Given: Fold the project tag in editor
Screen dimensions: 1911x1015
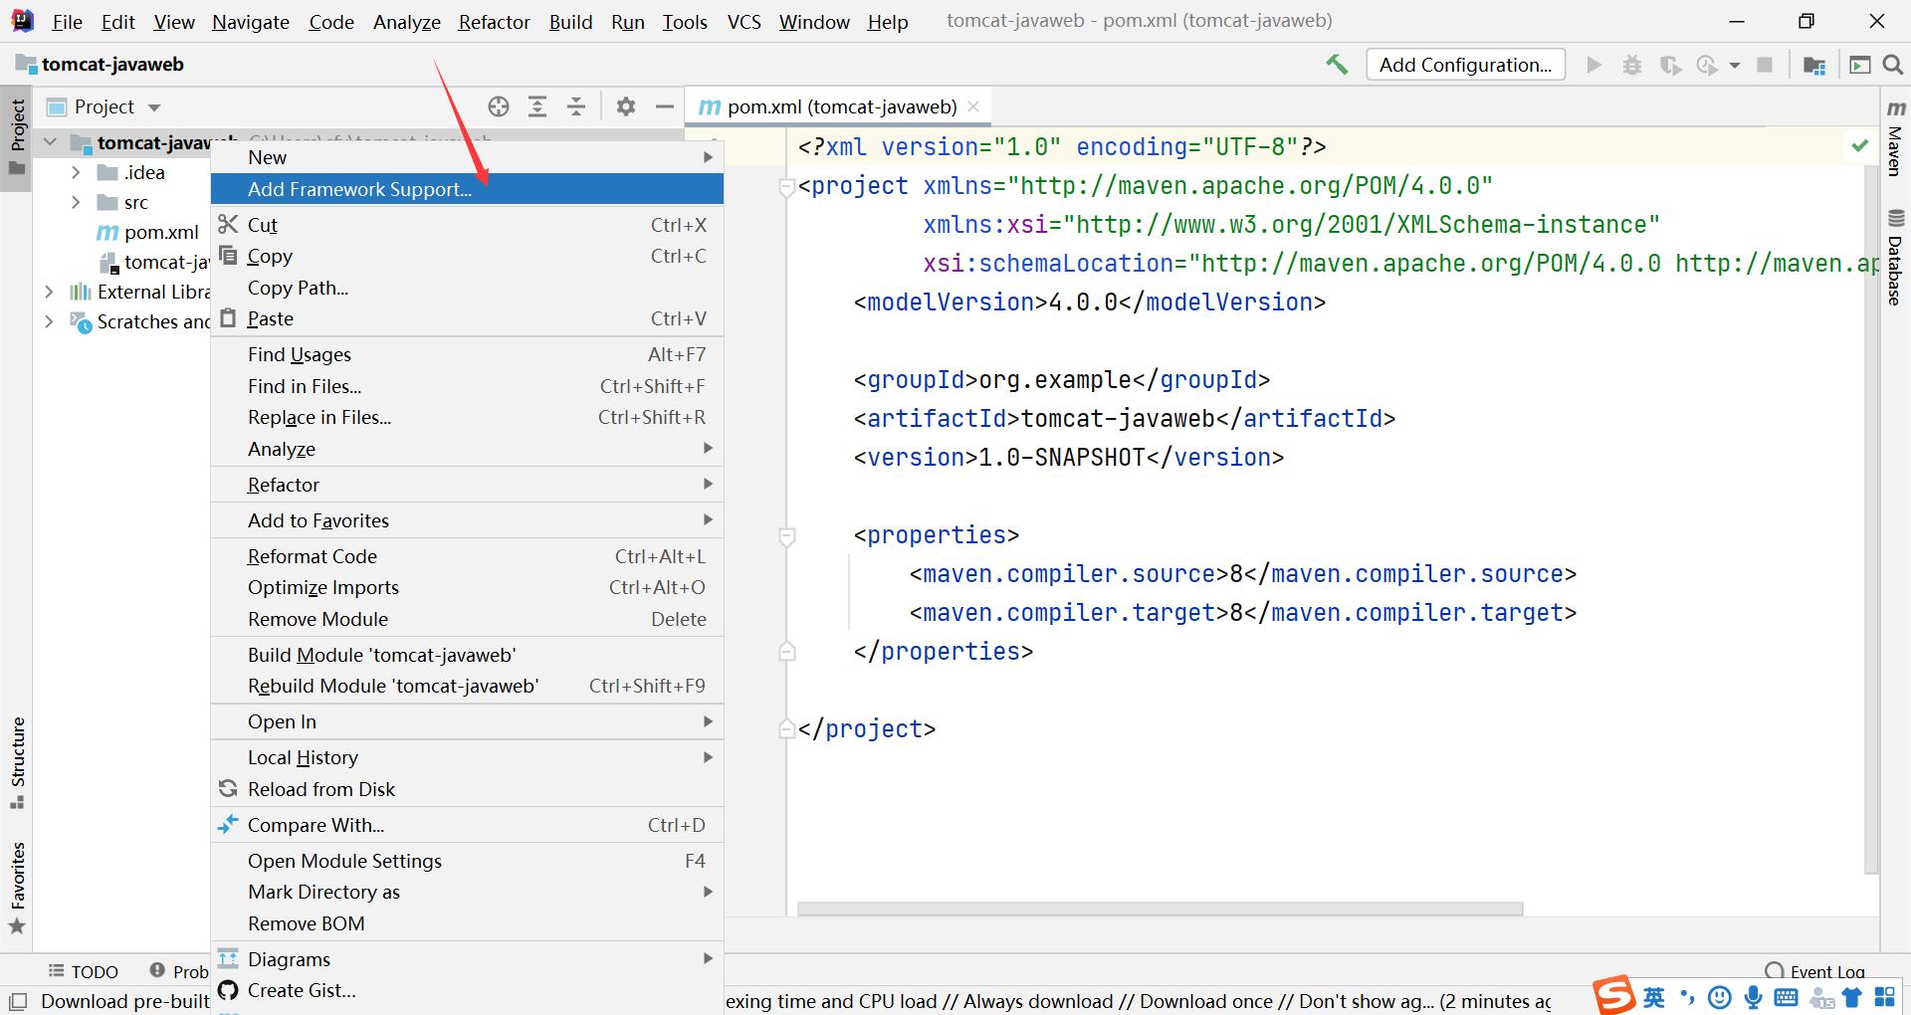Looking at the screenshot, I should 786,186.
